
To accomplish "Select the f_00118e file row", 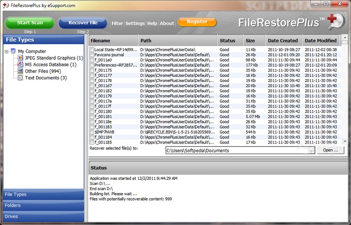I will [x=215, y=122].
